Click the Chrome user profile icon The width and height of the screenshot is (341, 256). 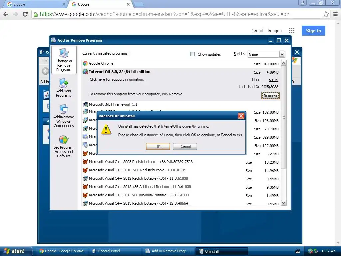click(302, 3)
